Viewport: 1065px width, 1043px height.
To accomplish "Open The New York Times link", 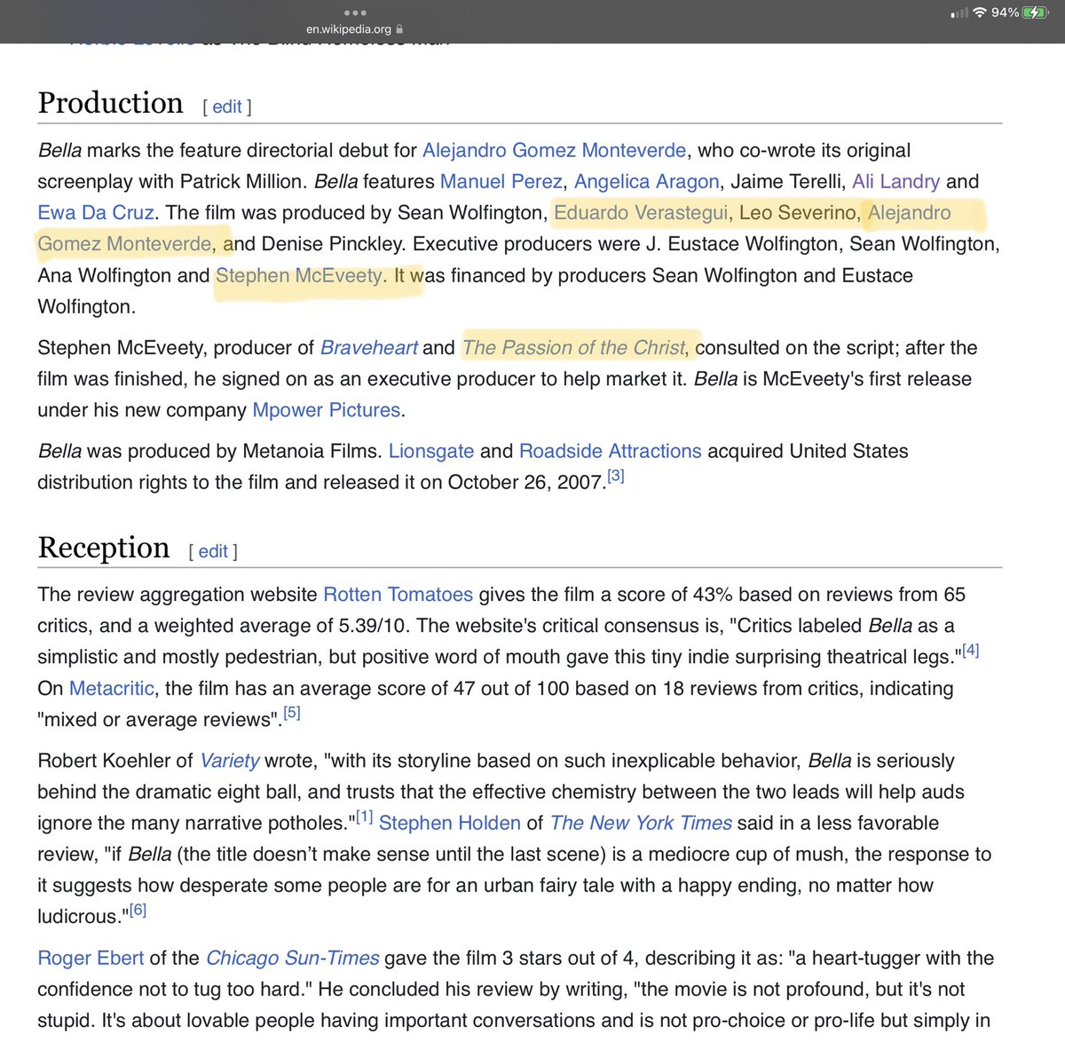I will [x=641, y=823].
